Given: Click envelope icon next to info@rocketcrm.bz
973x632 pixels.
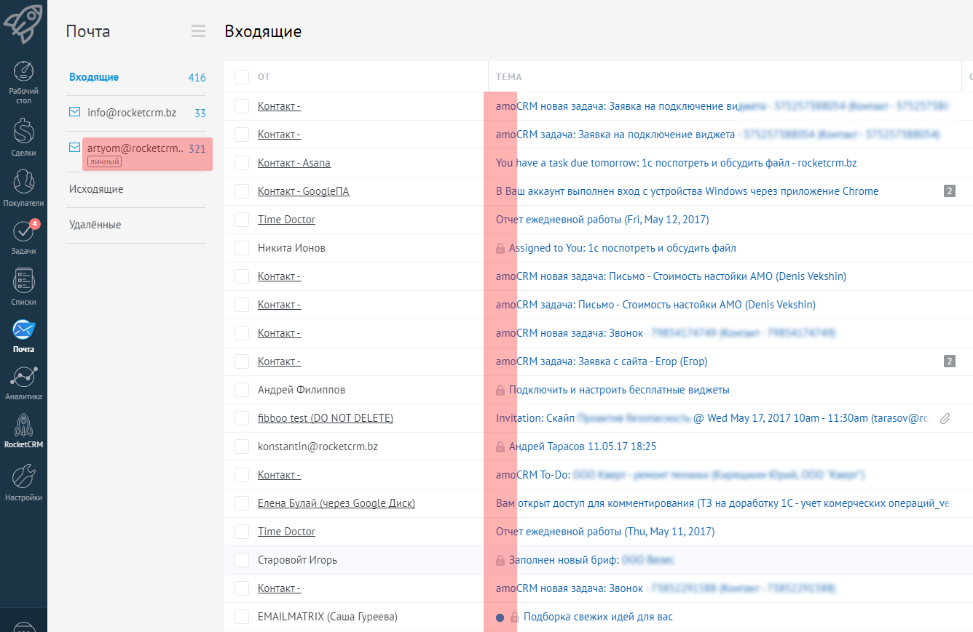Looking at the screenshot, I should pyautogui.click(x=74, y=112).
